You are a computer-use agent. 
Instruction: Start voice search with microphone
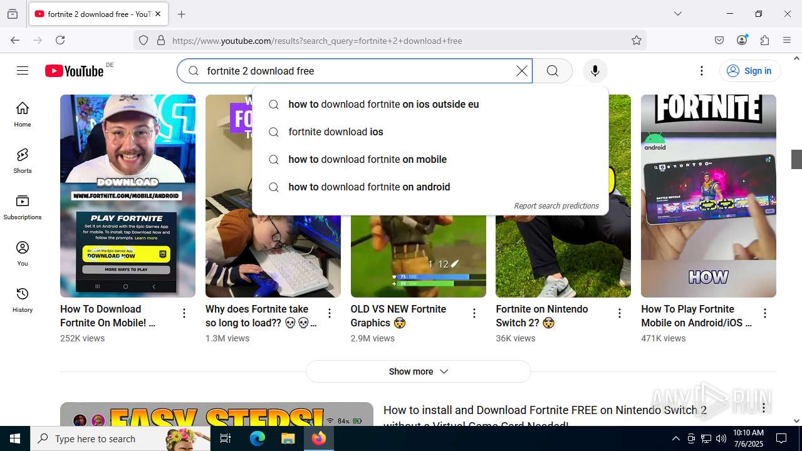(595, 71)
